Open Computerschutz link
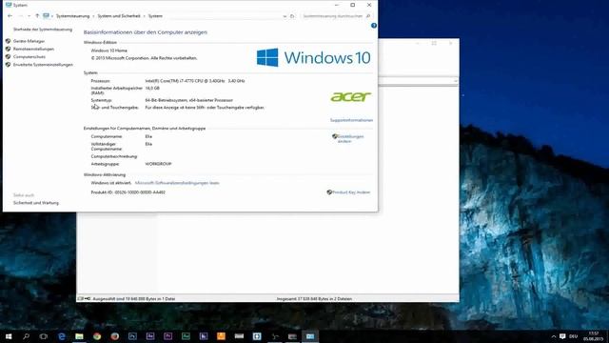 pos(29,57)
